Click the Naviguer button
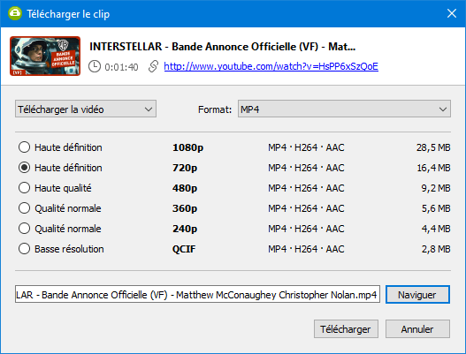The height and width of the screenshot is (354, 466). coord(417,295)
